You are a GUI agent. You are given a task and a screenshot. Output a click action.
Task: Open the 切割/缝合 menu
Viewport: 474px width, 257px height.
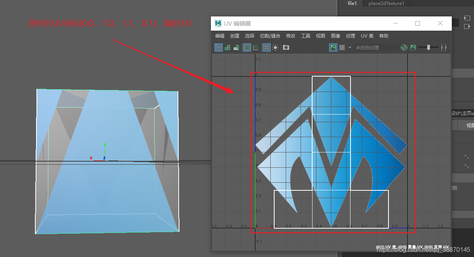(270, 36)
